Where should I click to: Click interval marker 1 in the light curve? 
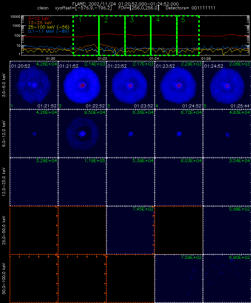(80, 20)
